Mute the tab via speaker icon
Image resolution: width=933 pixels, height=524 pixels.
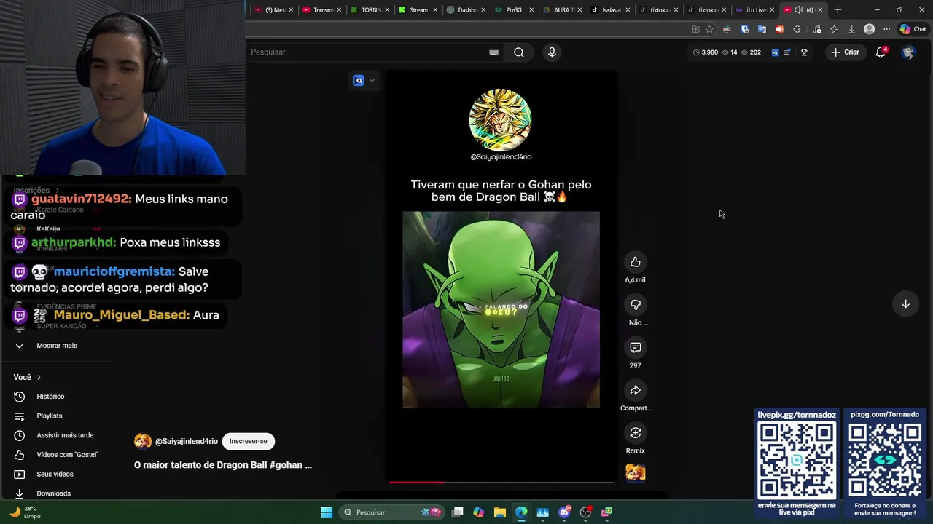click(x=799, y=10)
